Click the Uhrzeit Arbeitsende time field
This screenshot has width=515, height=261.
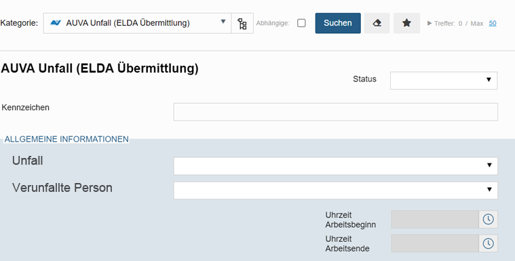pyautogui.click(x=435, y=243)
